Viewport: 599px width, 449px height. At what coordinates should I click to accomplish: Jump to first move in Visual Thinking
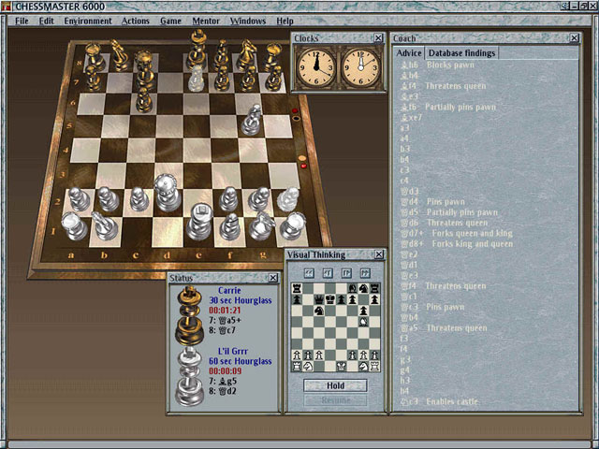click(309, 273)
